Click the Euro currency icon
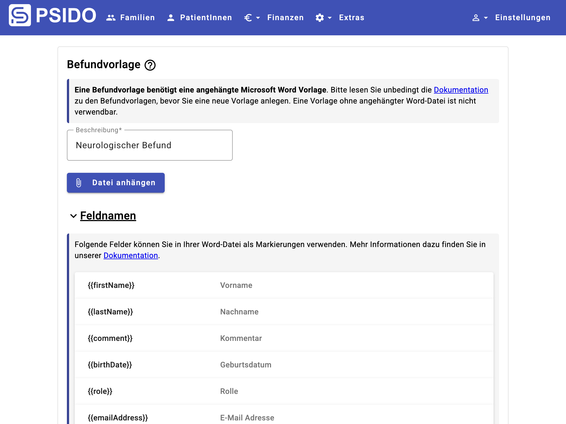Viewport: 566px width, 424px height. (248, 18)
